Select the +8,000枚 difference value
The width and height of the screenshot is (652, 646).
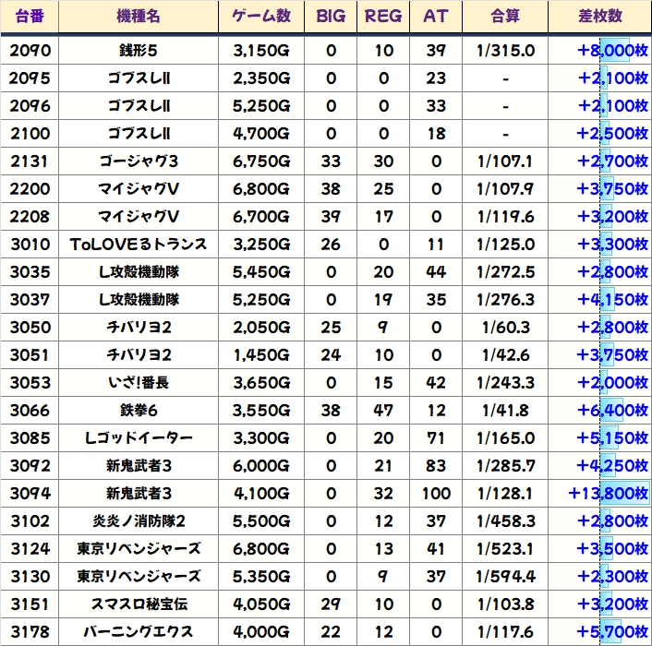coord(612,50)
